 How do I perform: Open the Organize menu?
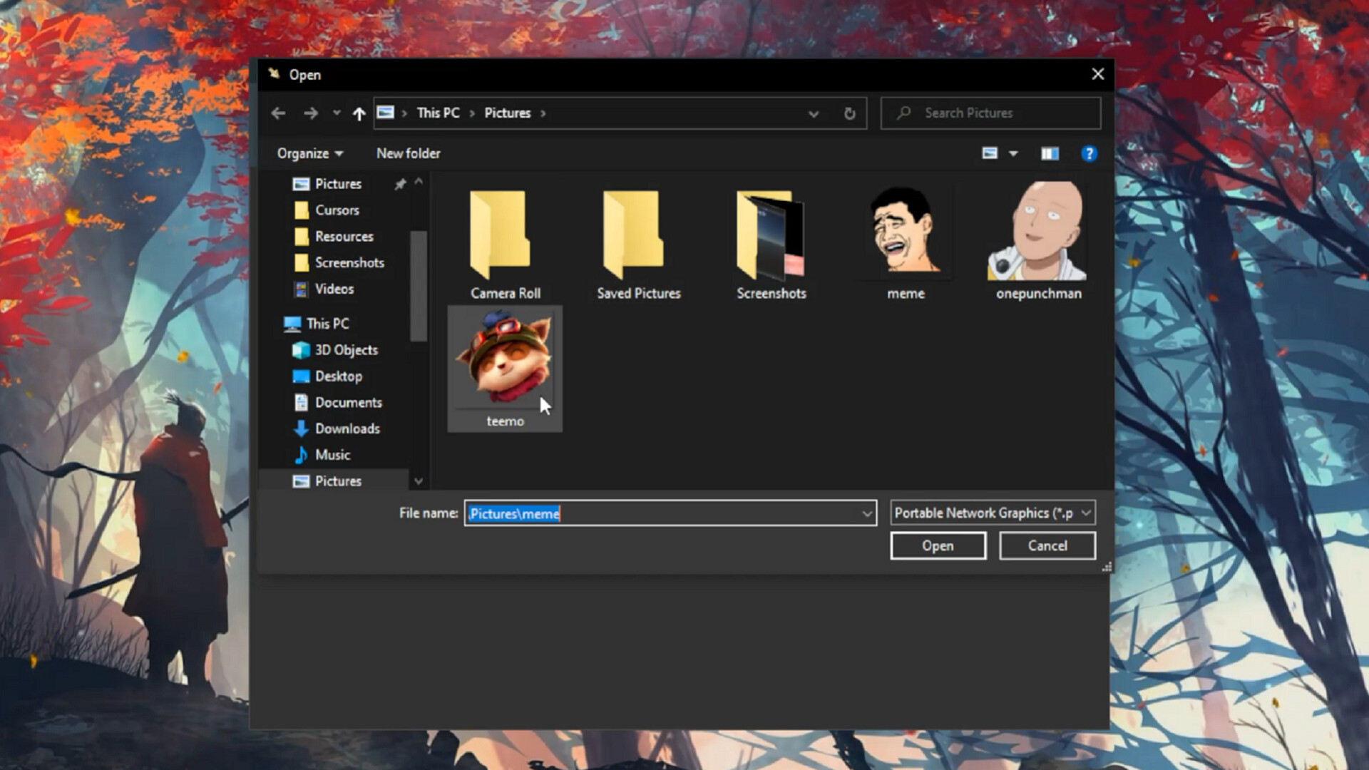click(308, 153)
